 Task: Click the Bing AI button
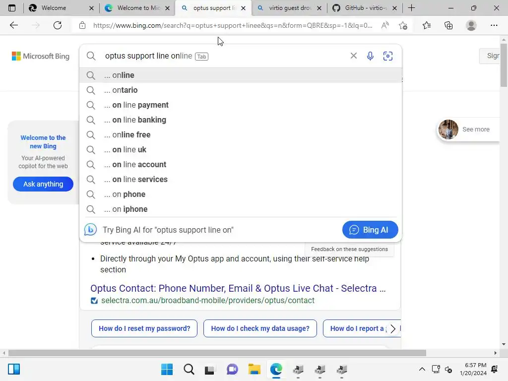coord(370,230)
